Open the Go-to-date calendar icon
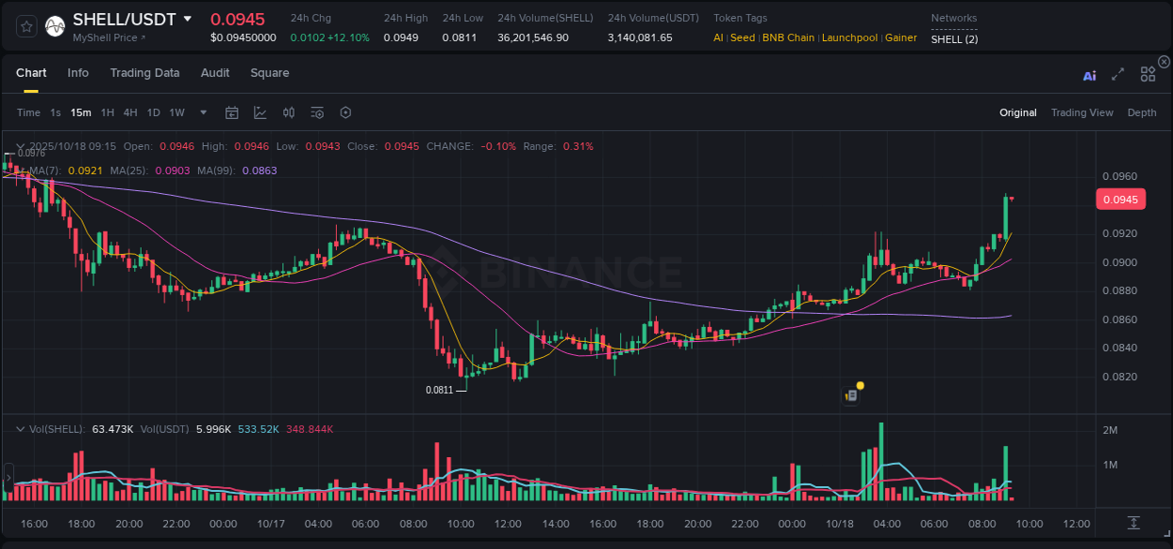1173x549 pixels. (232, 111)
